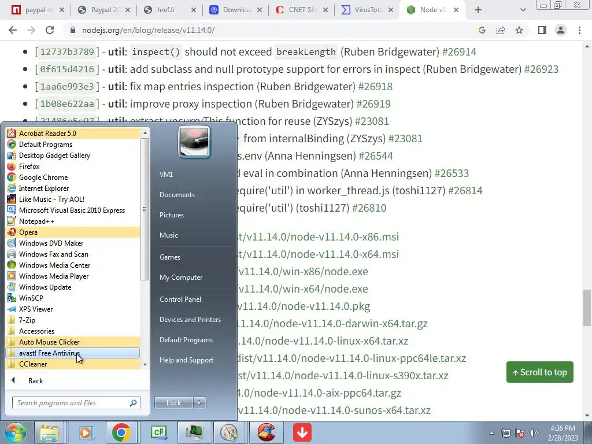Screen dimensions: 592x444
Task: Reload the Node.js page
Action: pos(50,30)
